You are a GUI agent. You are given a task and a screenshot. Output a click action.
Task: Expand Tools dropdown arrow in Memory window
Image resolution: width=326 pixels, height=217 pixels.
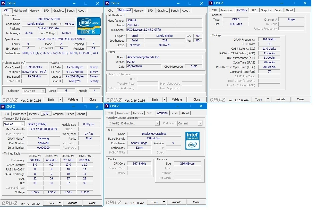(268, 99)
